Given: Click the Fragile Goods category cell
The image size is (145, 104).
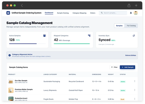Looking at the screenshot, I should [x=48, y=99].
